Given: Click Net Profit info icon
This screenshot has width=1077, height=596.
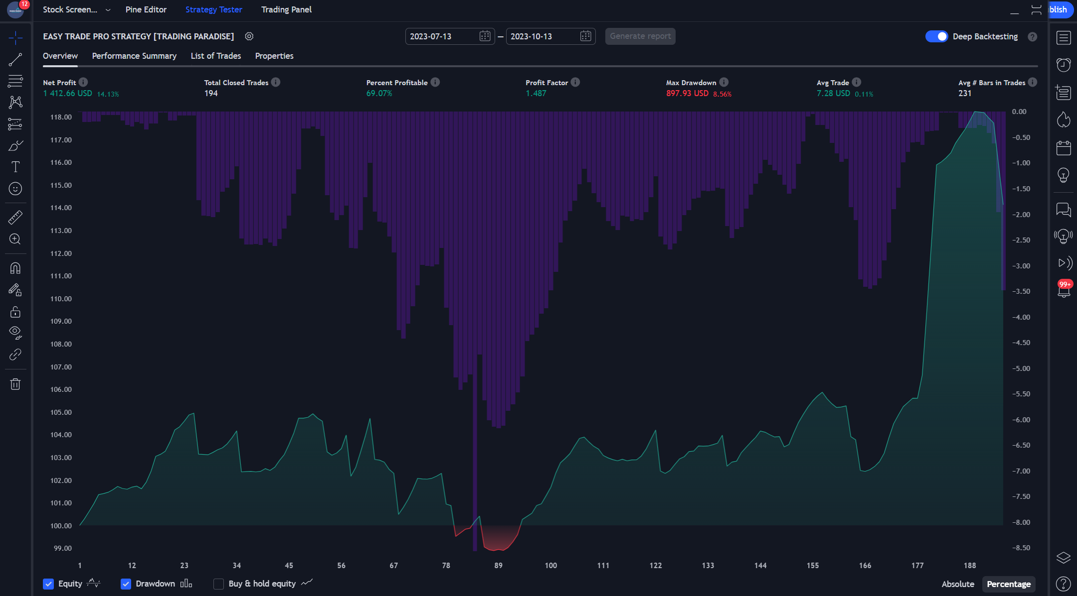Looking at the screenshot, I should pyautogui.click(x=83, y=82).
